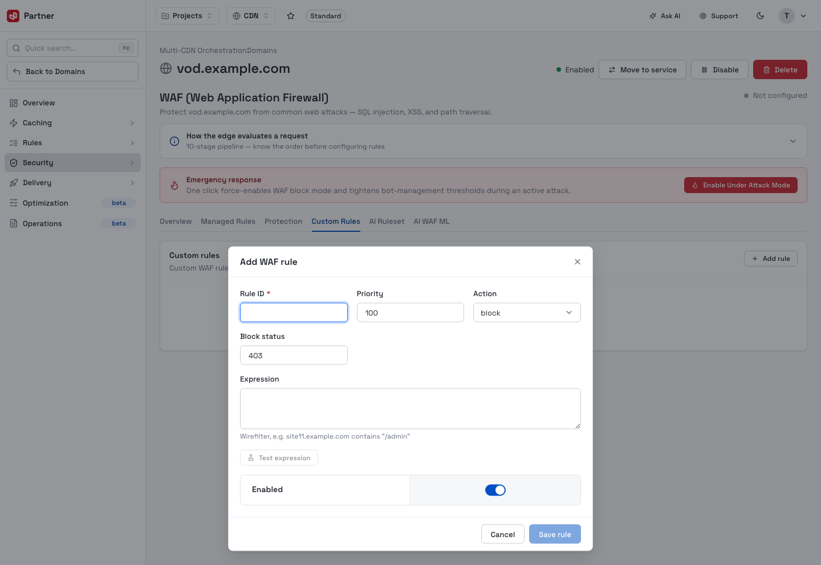Toggle the Enabled switch off
This screenshot has height=565, width=821.
tap(495, 490)
